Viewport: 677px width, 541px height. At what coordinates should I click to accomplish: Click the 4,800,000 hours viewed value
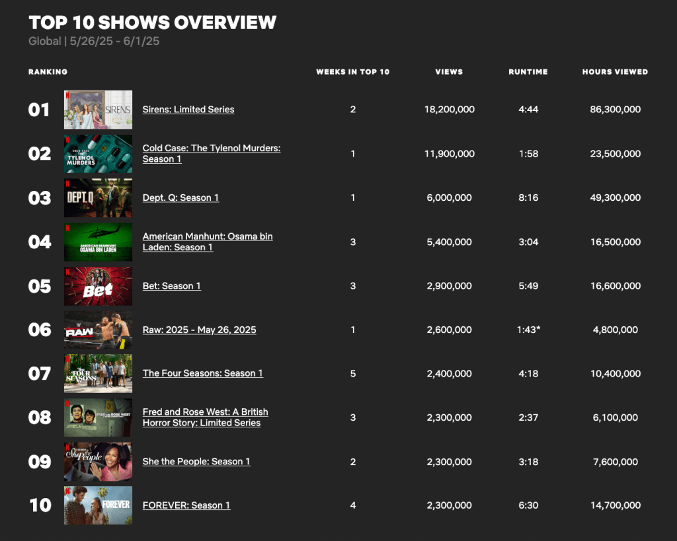click(x=616, y=330)
